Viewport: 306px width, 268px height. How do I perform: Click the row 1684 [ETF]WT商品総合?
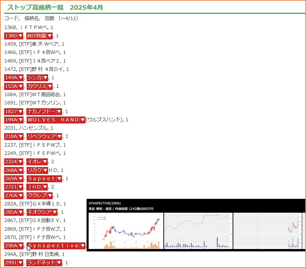(35, 94)
